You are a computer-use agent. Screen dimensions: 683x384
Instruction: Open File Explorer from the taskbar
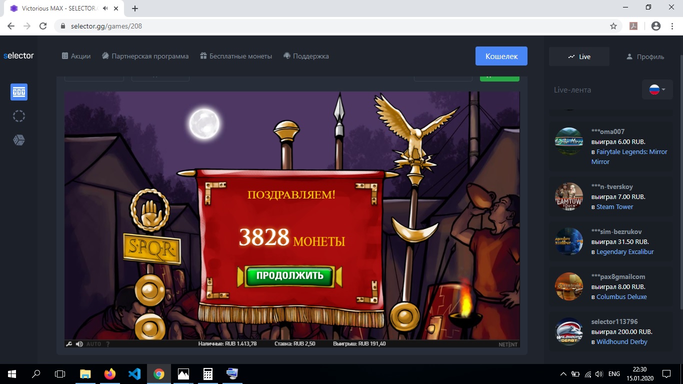pyautogui.click(x=85, y=373)
